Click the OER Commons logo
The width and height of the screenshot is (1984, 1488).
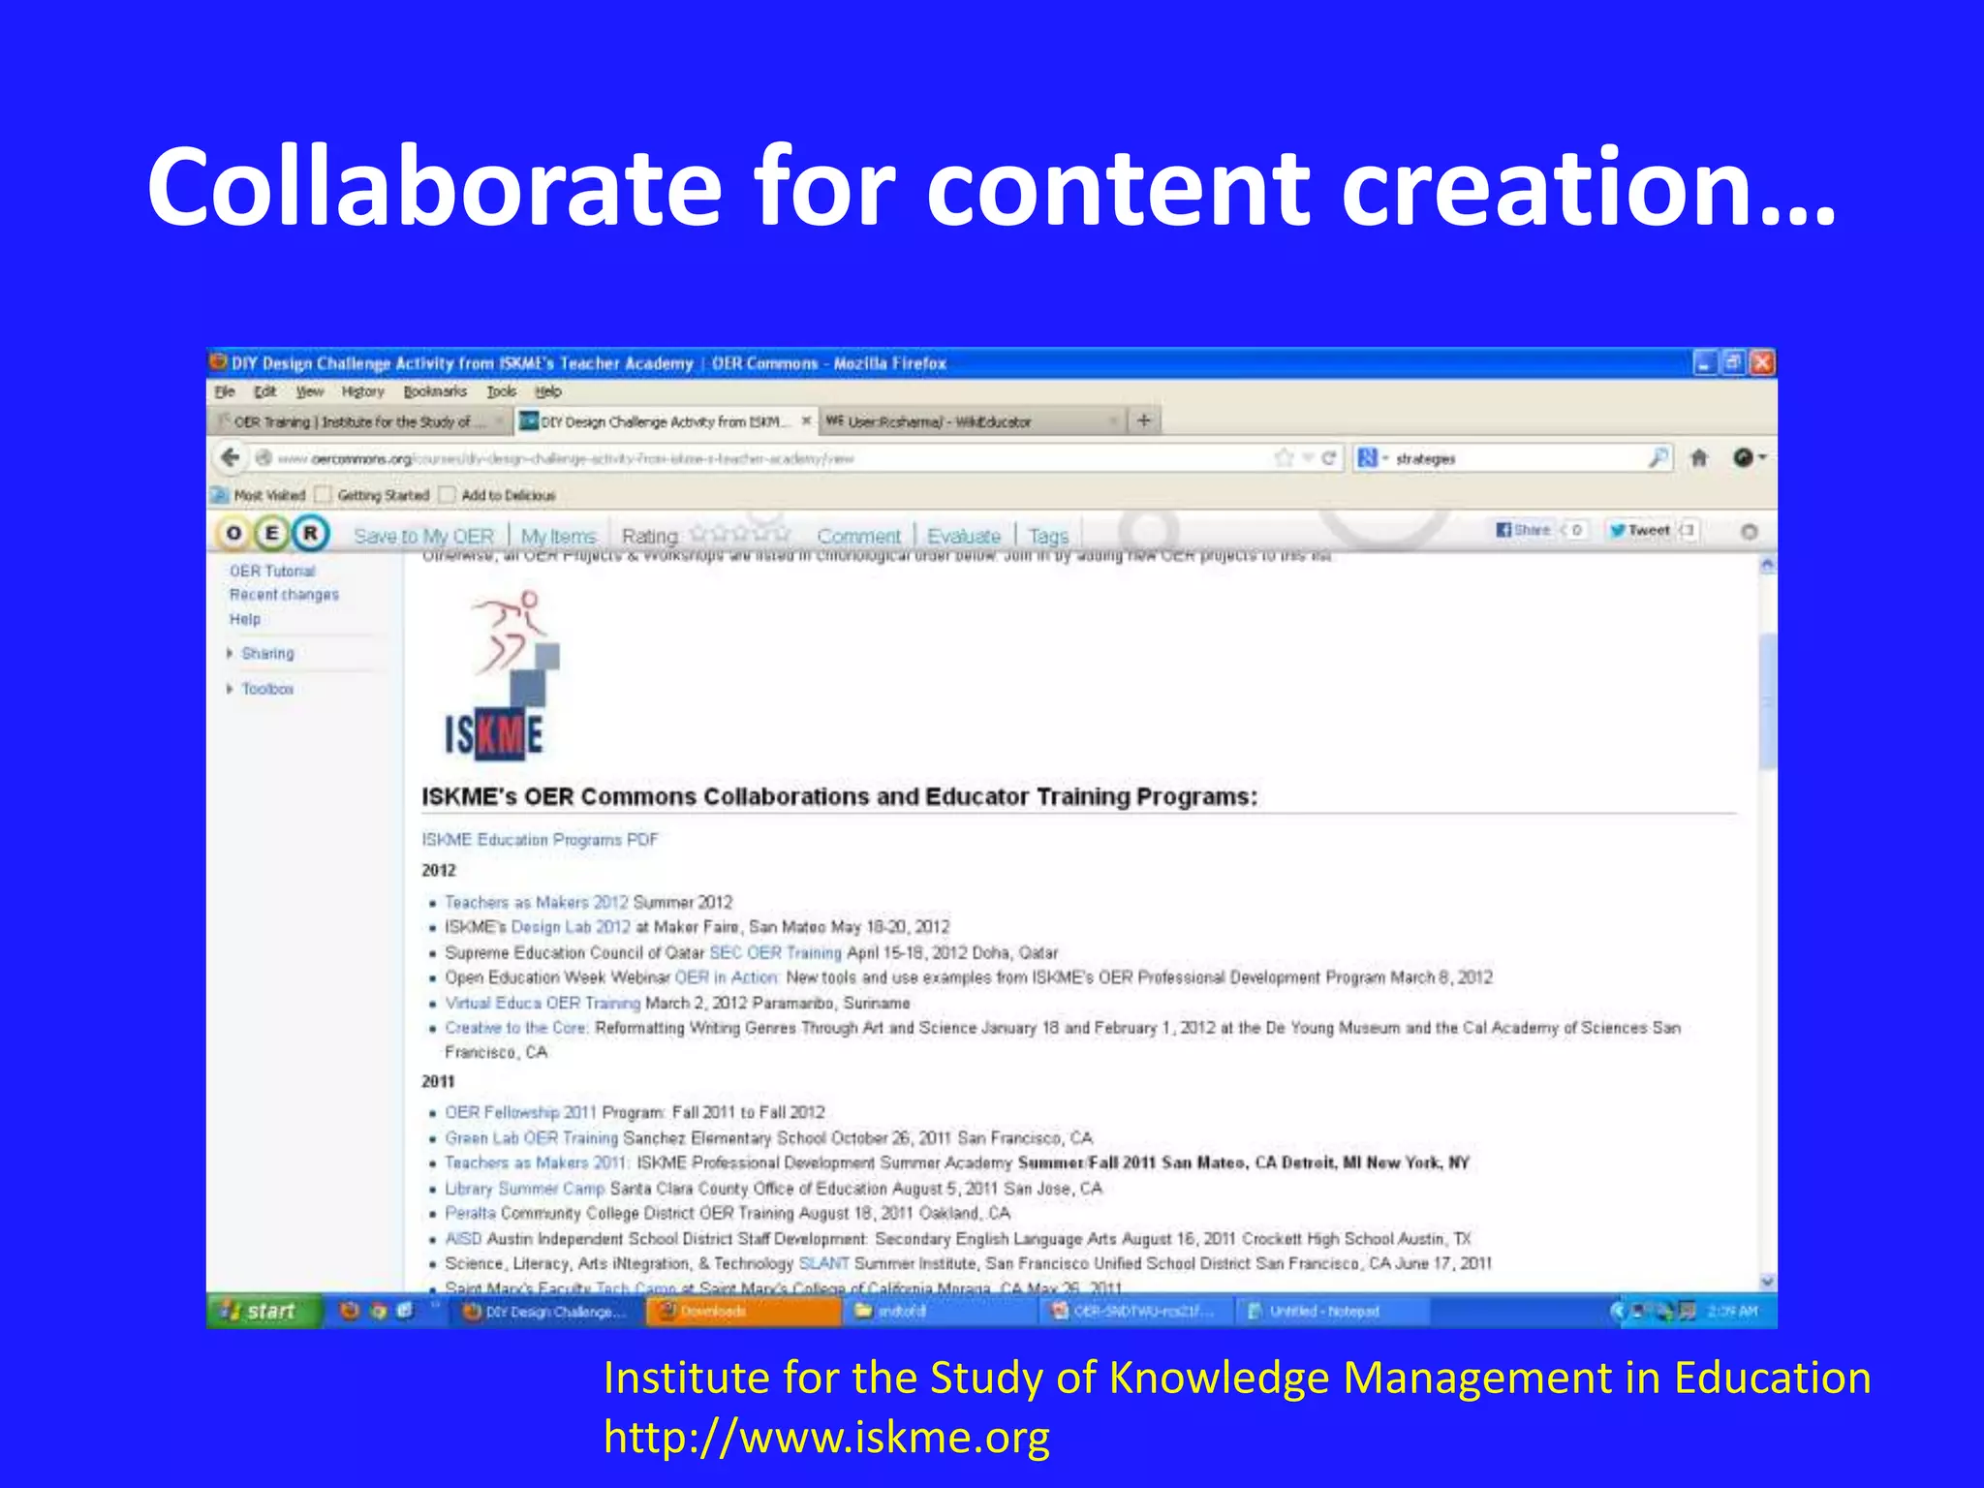(271, 533)
